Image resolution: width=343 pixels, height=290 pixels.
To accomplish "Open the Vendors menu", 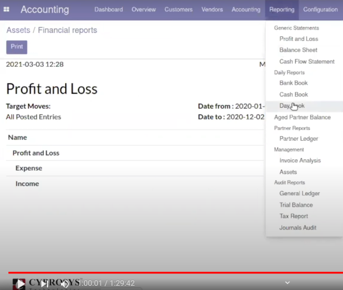I will pos(212,9).
